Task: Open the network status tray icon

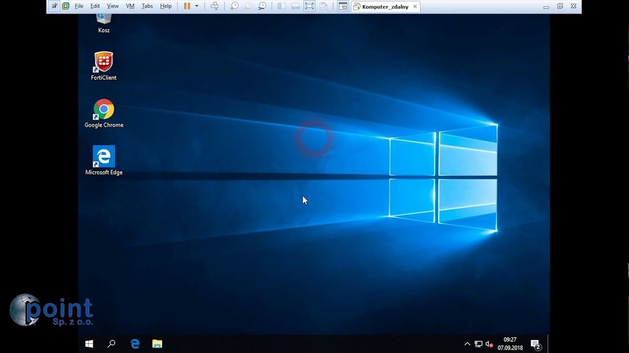Action: (478, 344)
